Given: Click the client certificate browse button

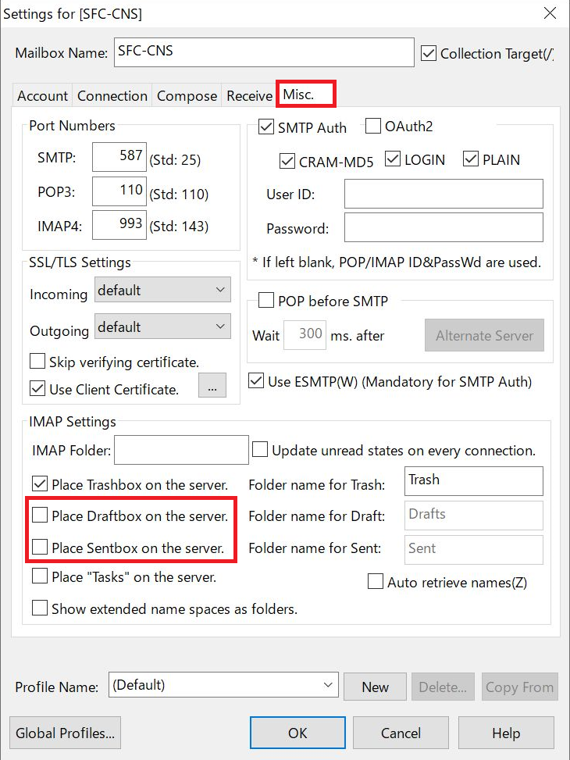Looking at the screenshot, I should point(212,387).
